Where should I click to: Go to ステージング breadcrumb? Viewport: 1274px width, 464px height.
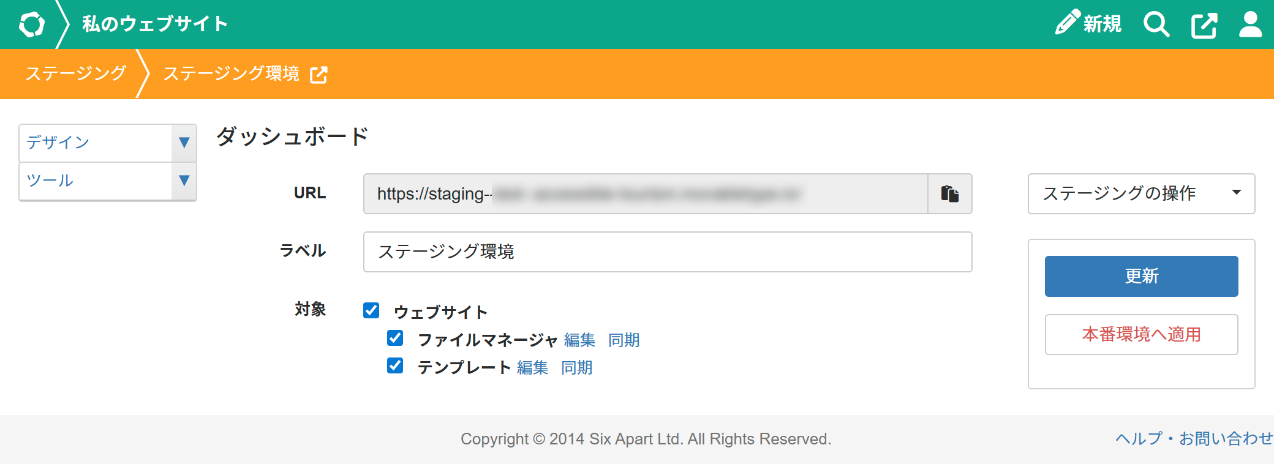click(x=75, y=73)
